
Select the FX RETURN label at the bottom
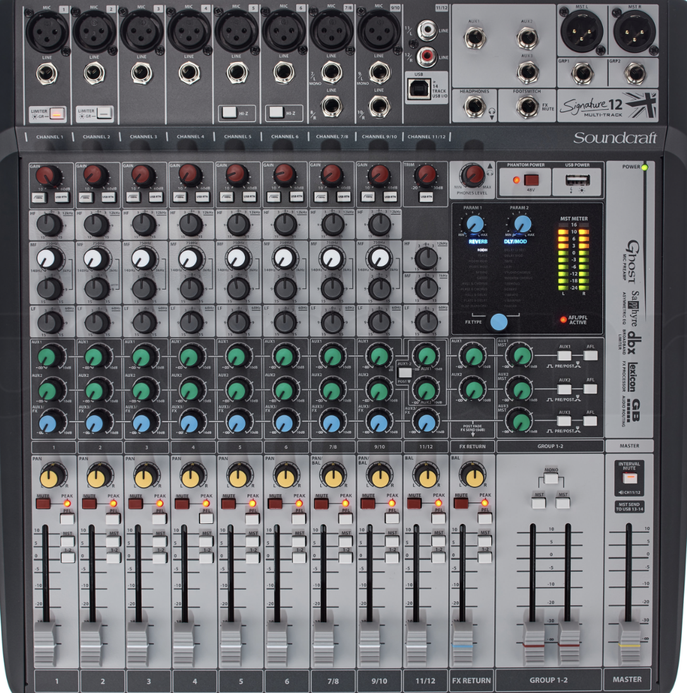tap(473, 682)
